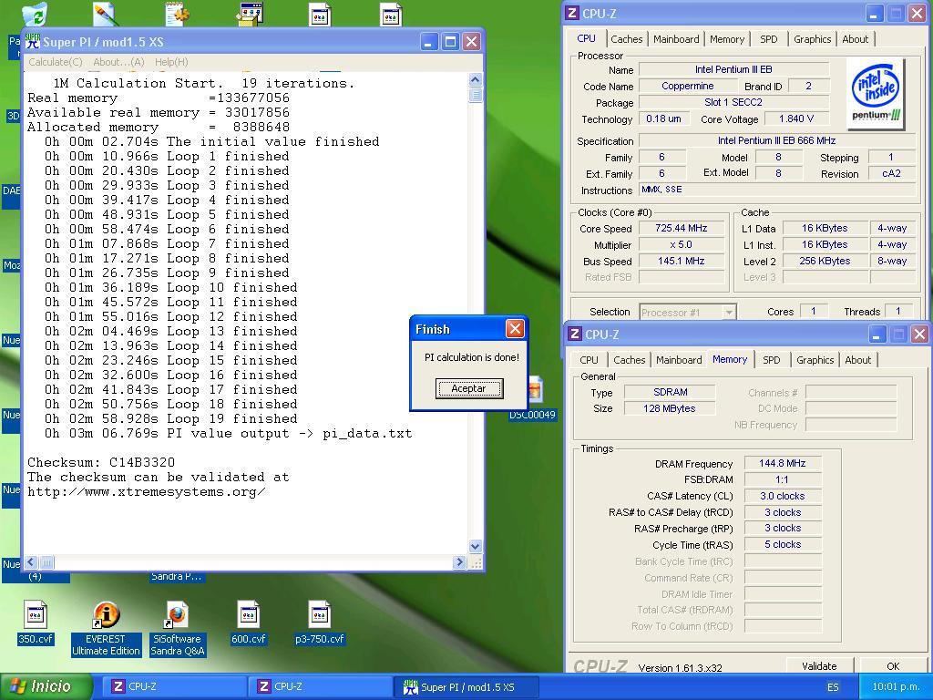Viewport: 933px width, 700px height.
Task: Switch to CPU tab in lower CPU-Z
Action: (589, 360)
